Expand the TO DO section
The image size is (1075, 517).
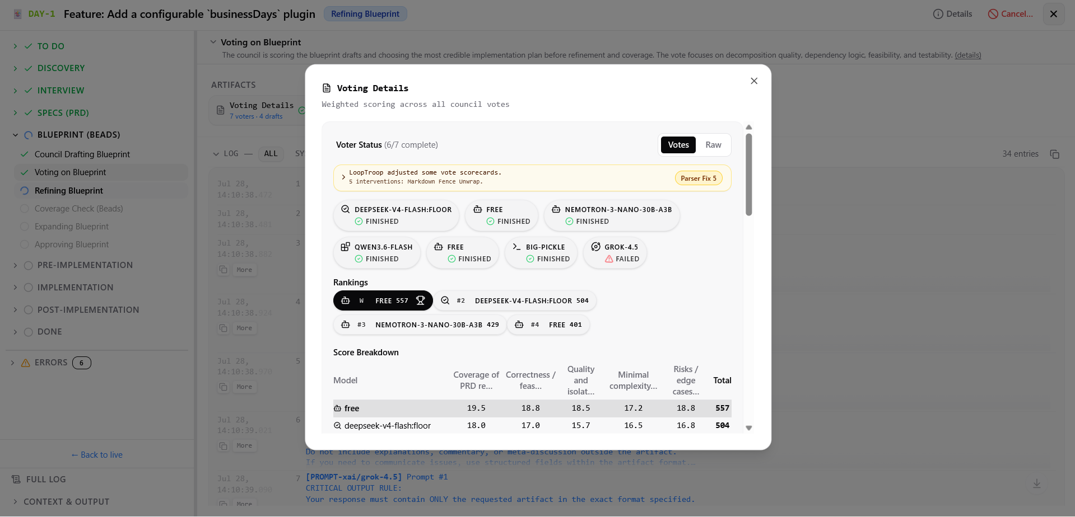click(x=15, y=46)
